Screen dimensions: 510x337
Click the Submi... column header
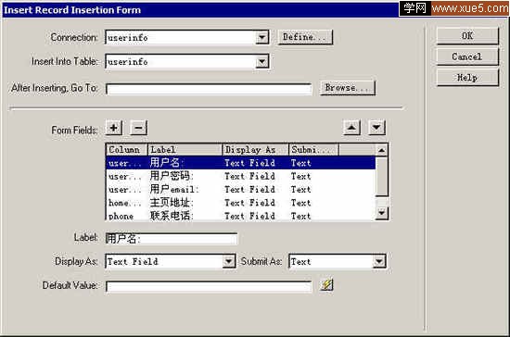pos(313,150)
